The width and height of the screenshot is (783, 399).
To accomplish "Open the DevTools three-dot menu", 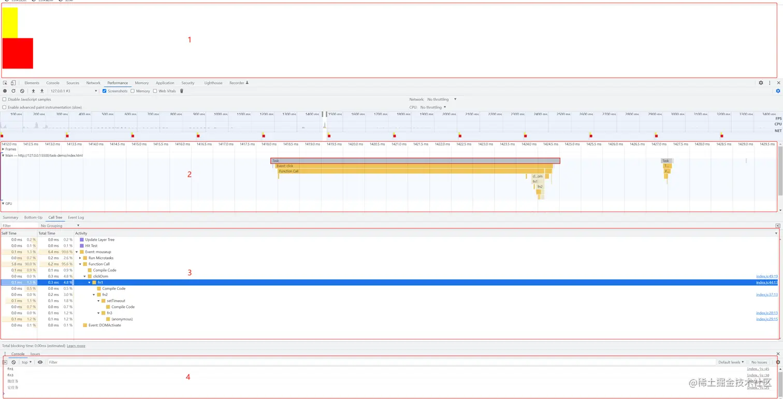I will click(x=770, y=83).
